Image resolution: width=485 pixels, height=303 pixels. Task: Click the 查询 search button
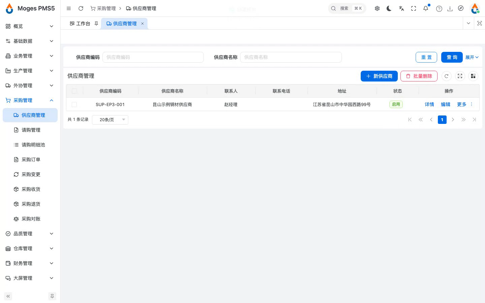pos(452,57)
